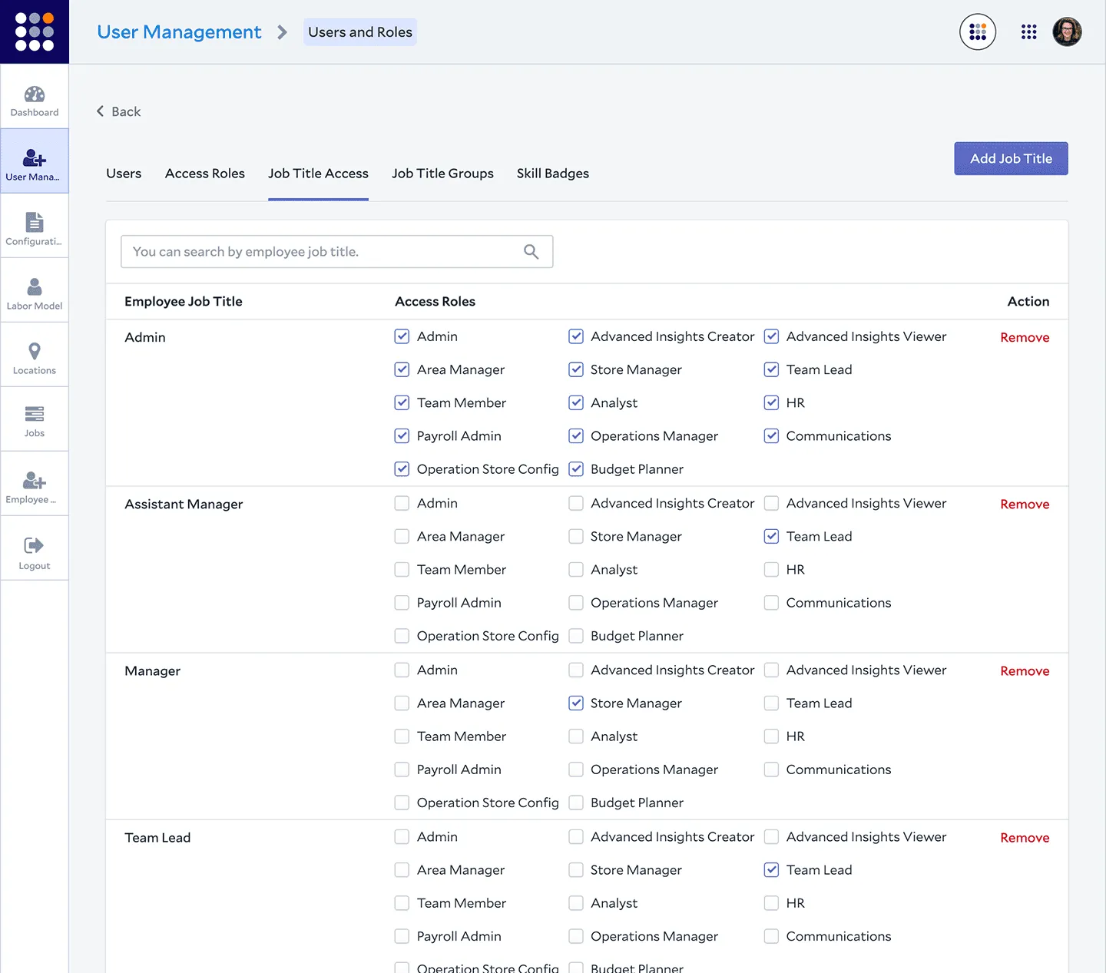Go to Labor Model section
The width and height of the screenshot is (1106, 973).
pos(35,293)
